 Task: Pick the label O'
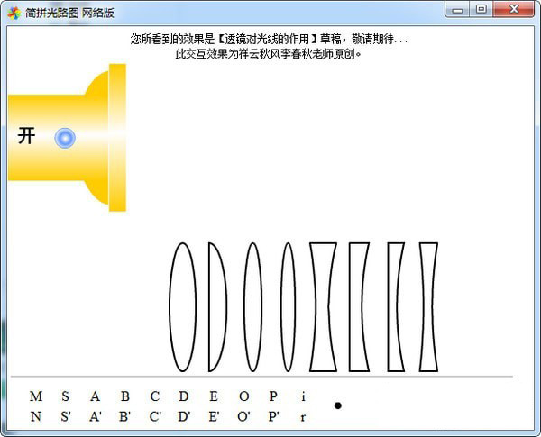point(244,416)
